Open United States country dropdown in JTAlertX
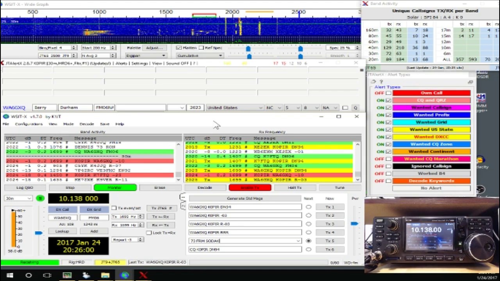This screenshot has width=500, height=281. 234,108
